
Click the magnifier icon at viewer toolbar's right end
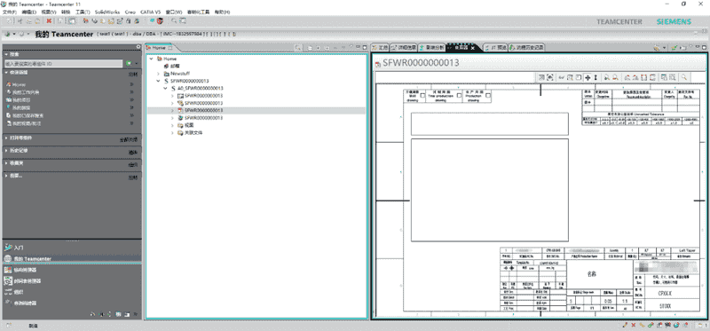point(683,77)
